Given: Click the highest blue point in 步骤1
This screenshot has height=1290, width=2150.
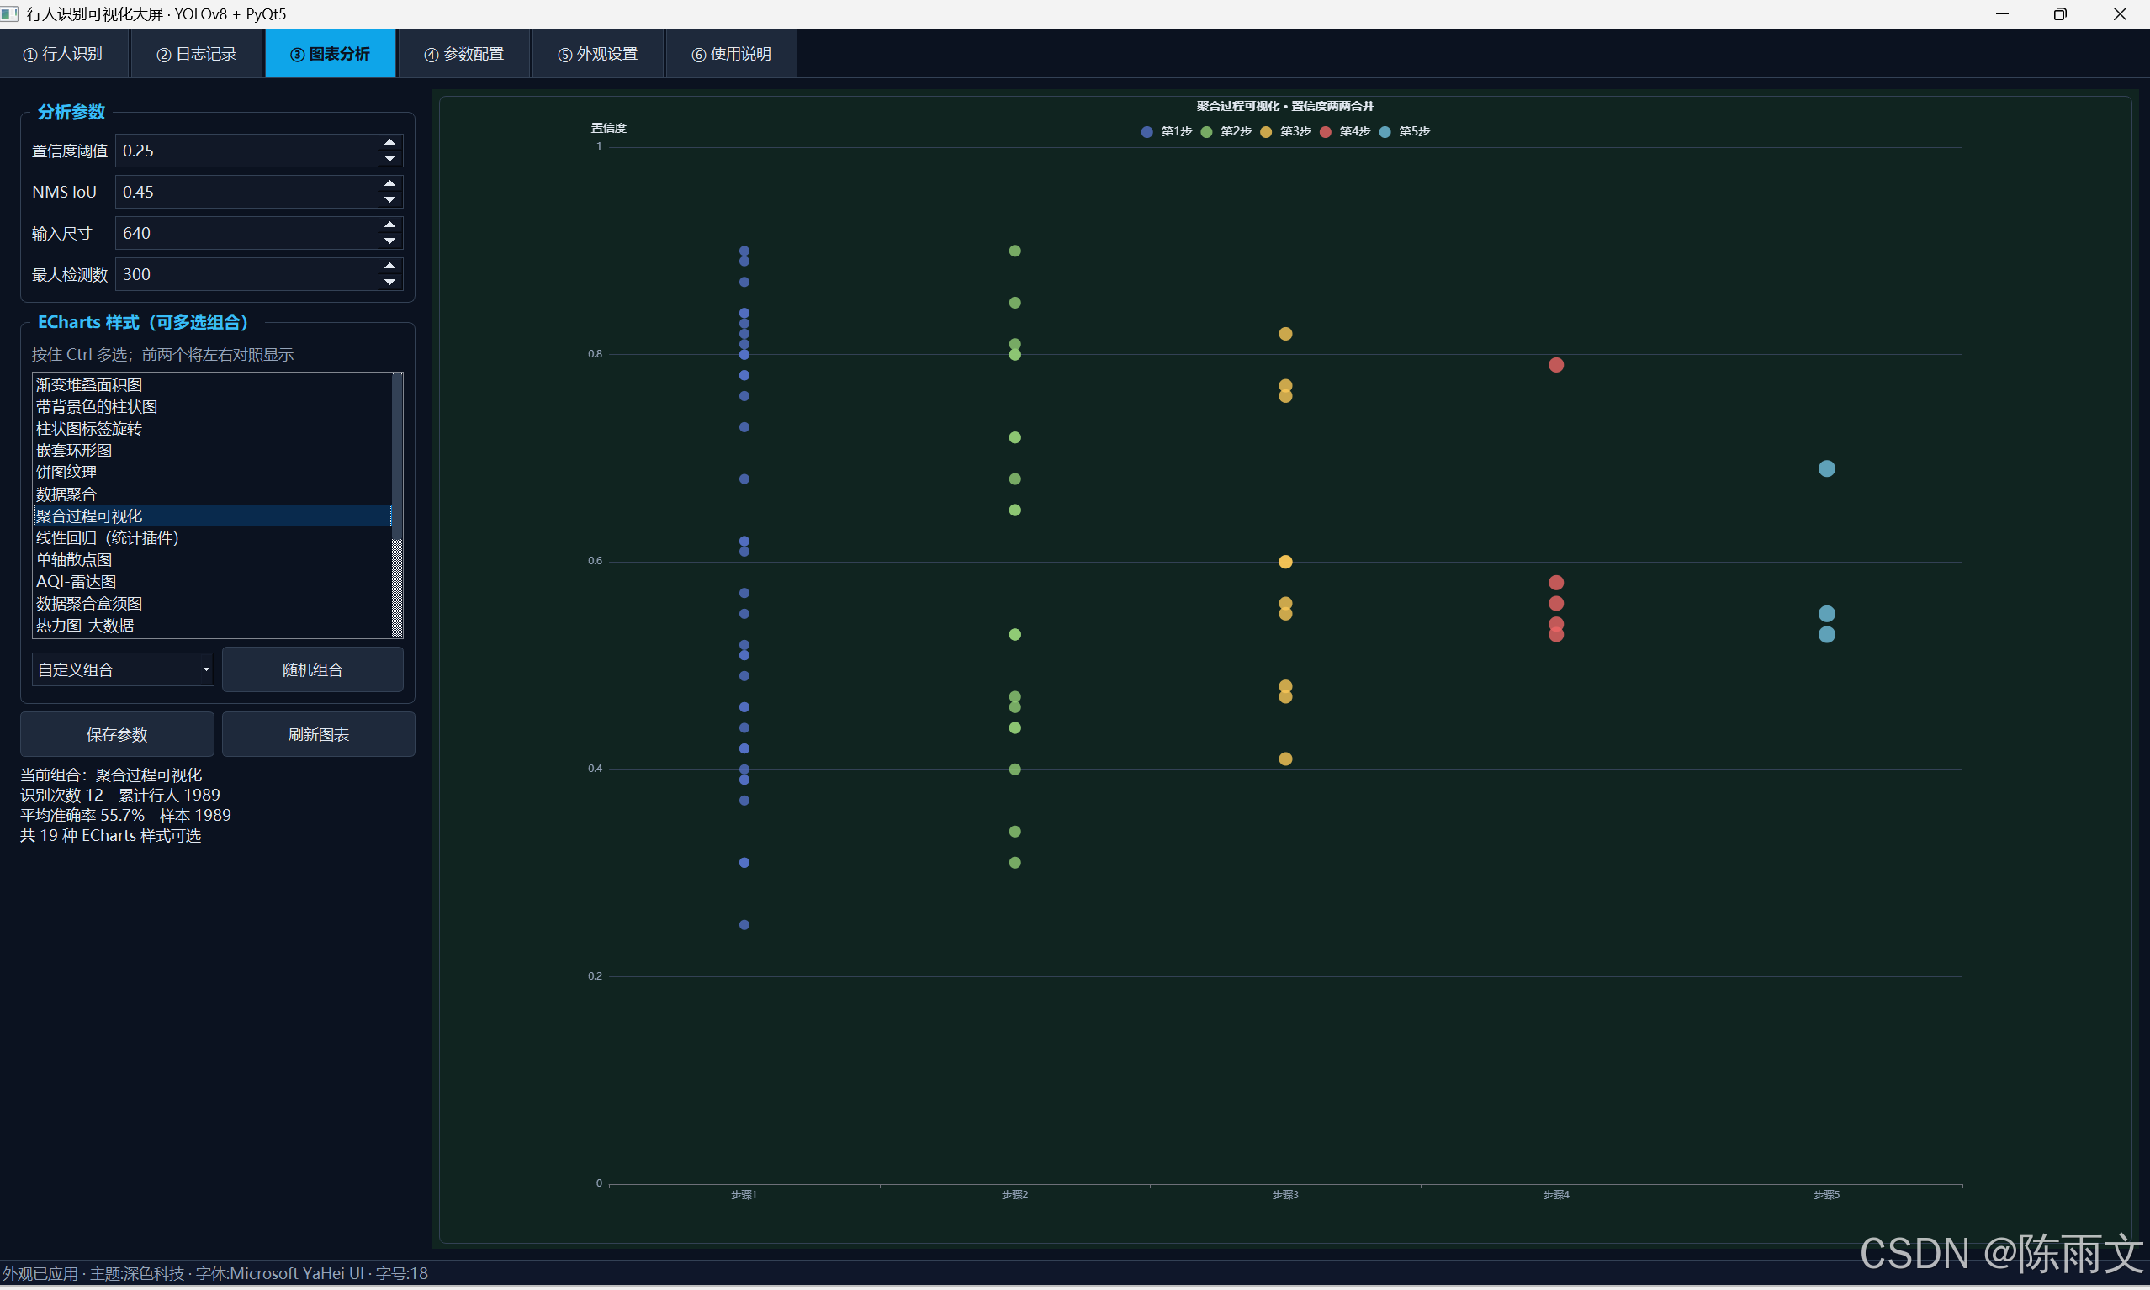Looking at the screenshot, I should click(744, 251).
